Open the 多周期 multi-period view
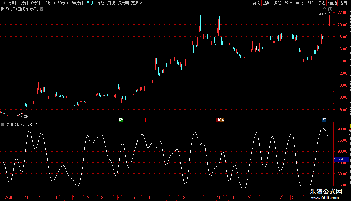The height and width of the screenshot is (201, 351). (123, 3)
